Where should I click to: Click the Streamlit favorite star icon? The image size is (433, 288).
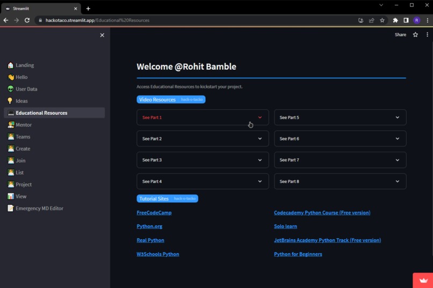(x=415, y=34)
